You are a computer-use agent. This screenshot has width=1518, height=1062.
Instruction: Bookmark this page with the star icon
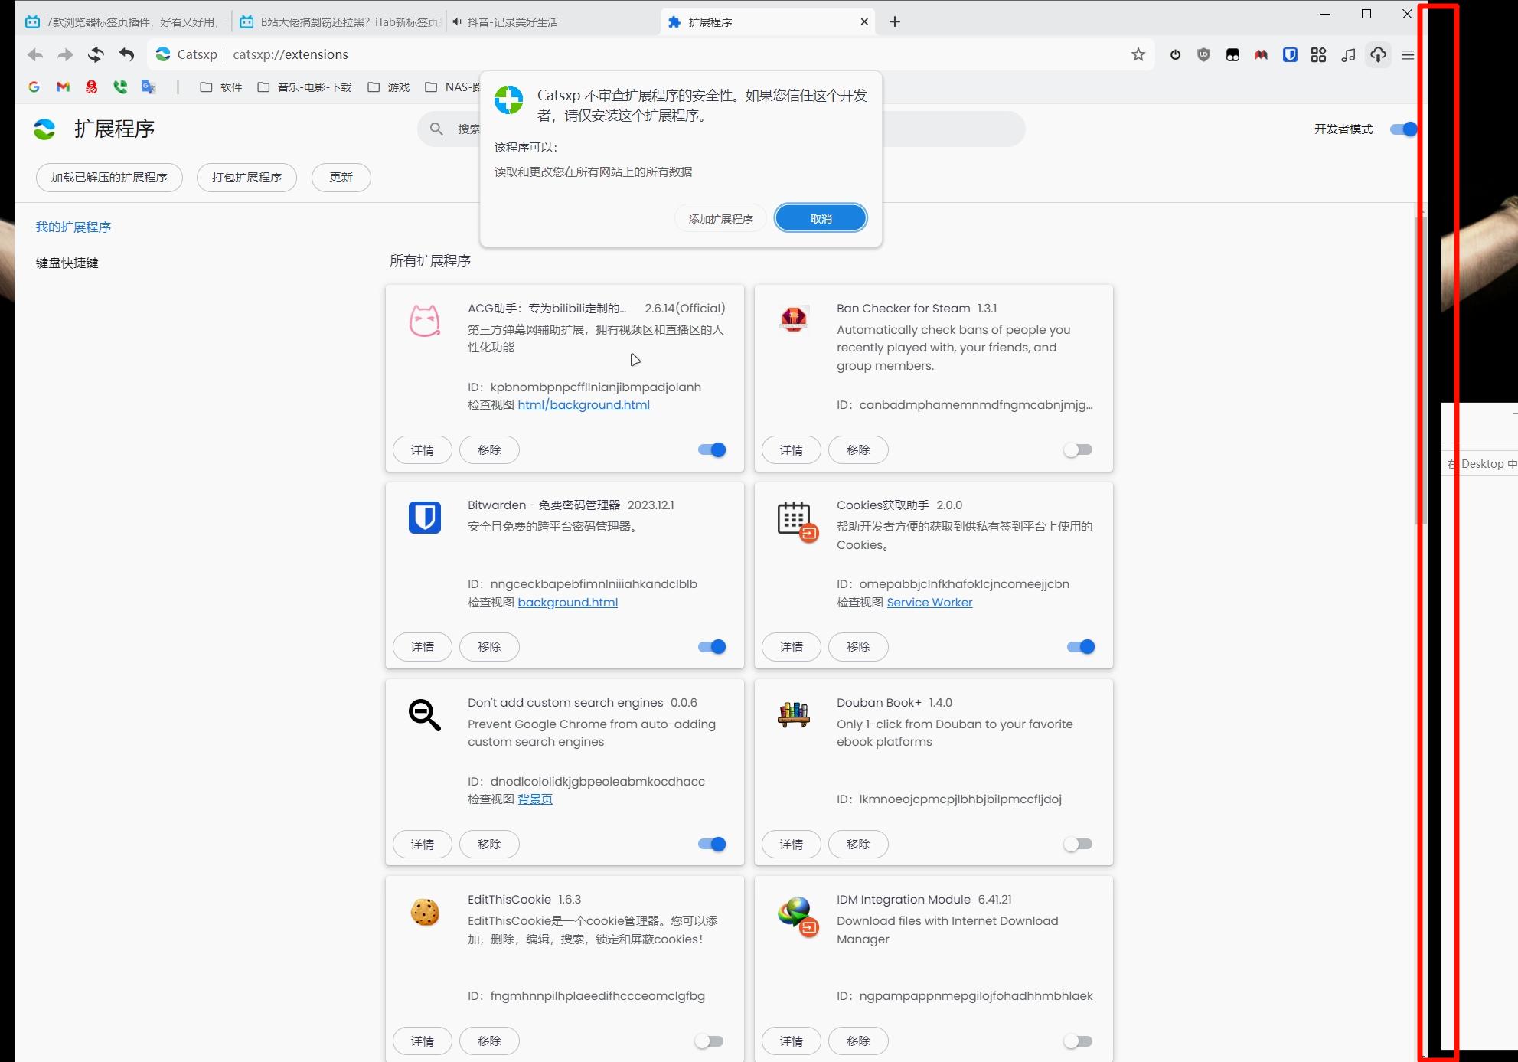pyautogui.click(x=1138, y=54)
